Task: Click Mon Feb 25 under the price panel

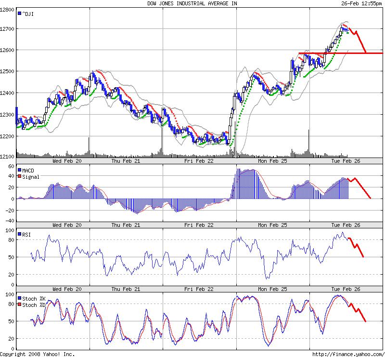Action: [272, 161]
